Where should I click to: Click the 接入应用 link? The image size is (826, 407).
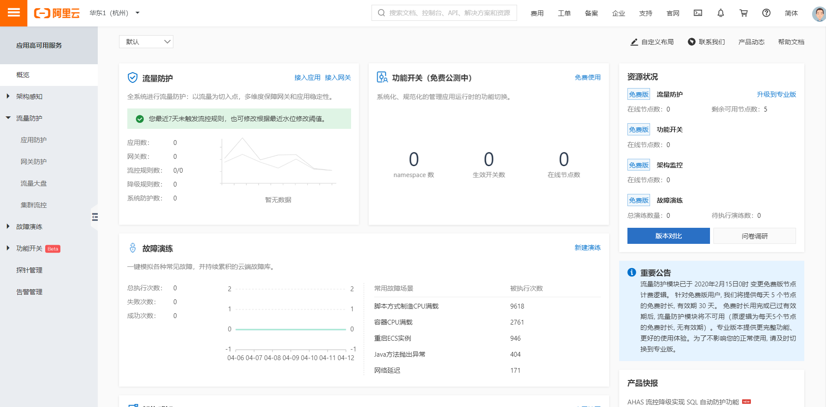(307, 77)
